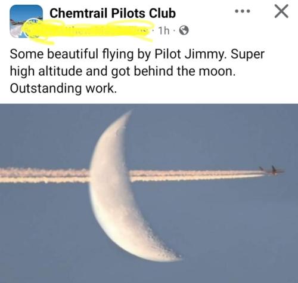Click the words 'Super high altitude'
The width and height of the screenshot is (298, 283).
[137, 63]
